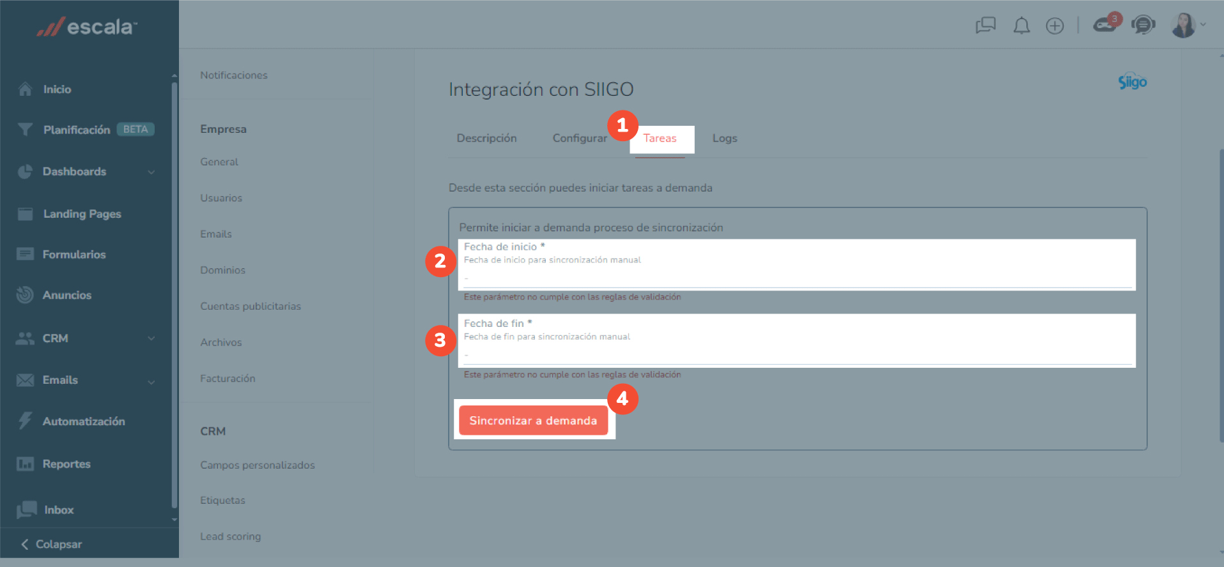
Task: Open the game controller icon with badge
Action: [x=1104, y=26]
